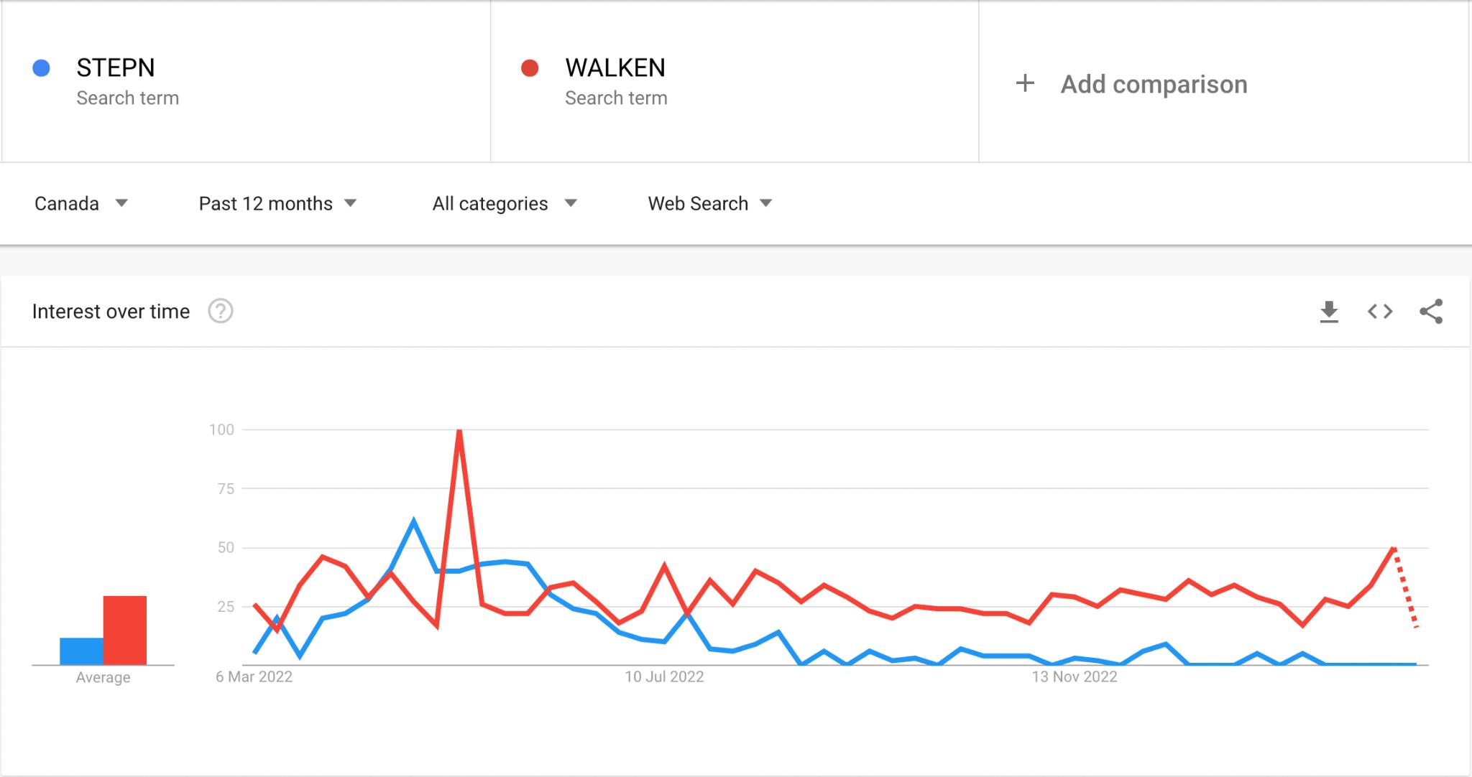Open the Canada region dropdown
1472x777 pixels.
80,204
